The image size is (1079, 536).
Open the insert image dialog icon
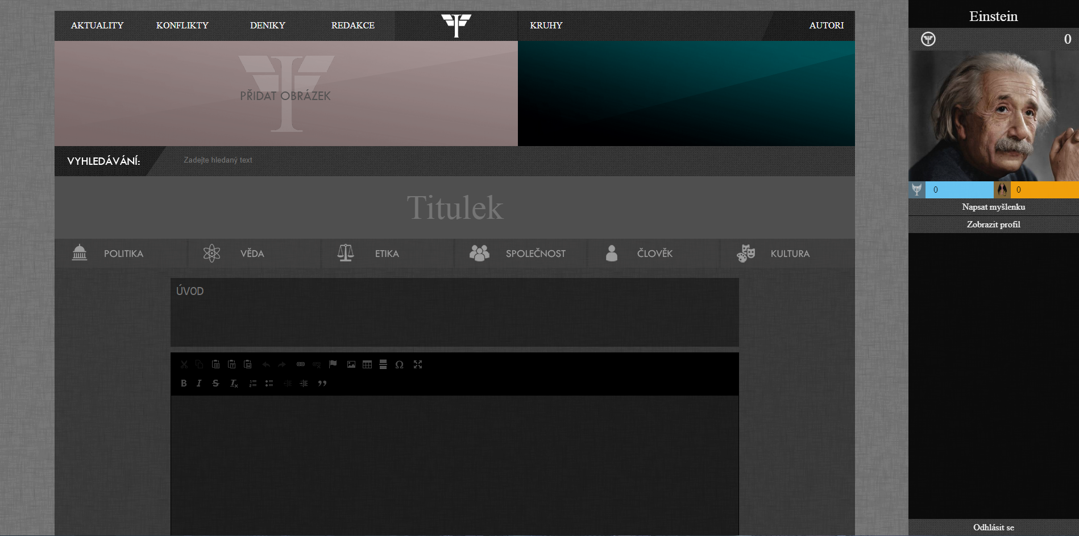(x=351, y=364)
